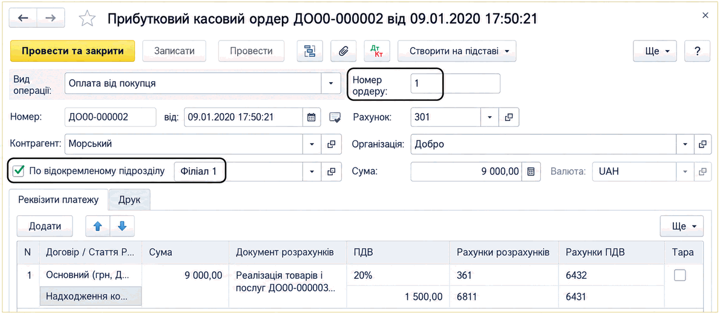Viewport: 720px width, 315px height.
Task: Click the date field 09.01.2020 17:50:21
Action: [243, 117]
